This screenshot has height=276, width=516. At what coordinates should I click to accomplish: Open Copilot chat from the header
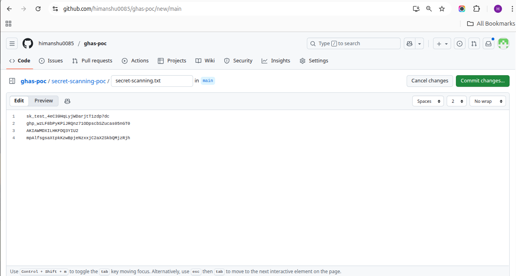click(x=409, y=44)
